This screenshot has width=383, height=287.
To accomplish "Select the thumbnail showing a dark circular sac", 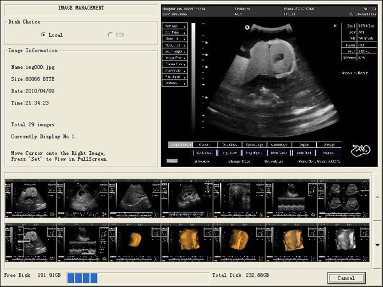I will click(x=82, y=198).
